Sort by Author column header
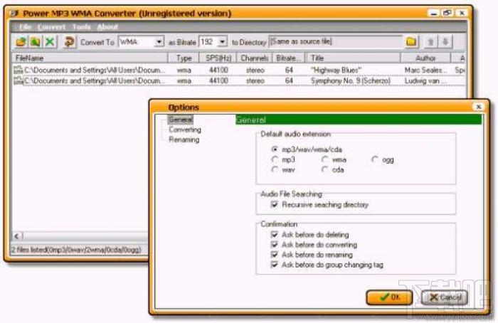Screen dimensions: 498x323 point(425,58)
